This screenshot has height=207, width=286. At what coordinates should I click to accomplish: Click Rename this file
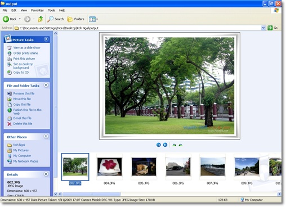pos(24,93)
